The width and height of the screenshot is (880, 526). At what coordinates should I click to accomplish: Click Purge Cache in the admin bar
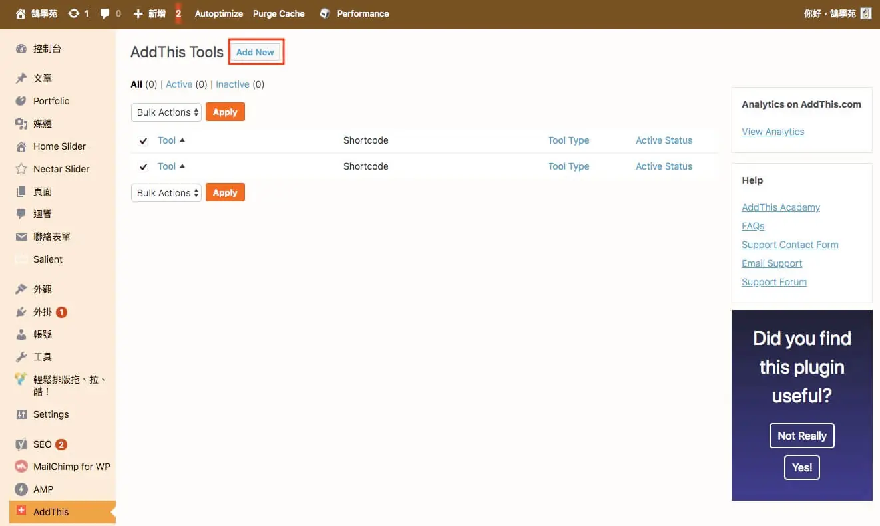coord(279,13)
